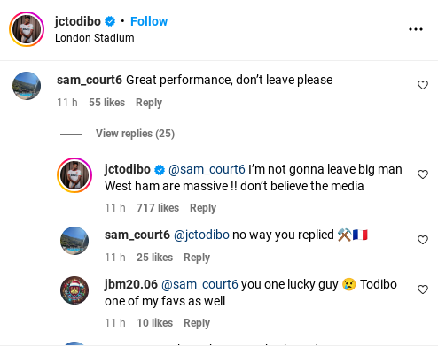
Task: Open jctodibo story from header avatar
Action: tap(27, 29)
